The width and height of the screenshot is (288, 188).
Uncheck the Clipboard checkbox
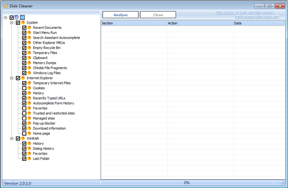(24, 58)
